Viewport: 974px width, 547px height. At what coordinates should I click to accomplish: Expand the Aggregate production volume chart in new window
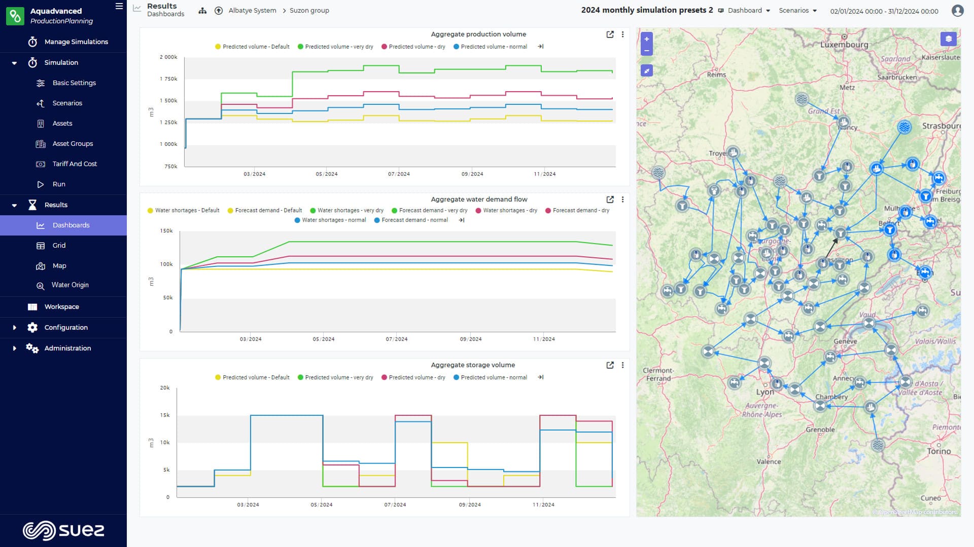tap(610, 34)
